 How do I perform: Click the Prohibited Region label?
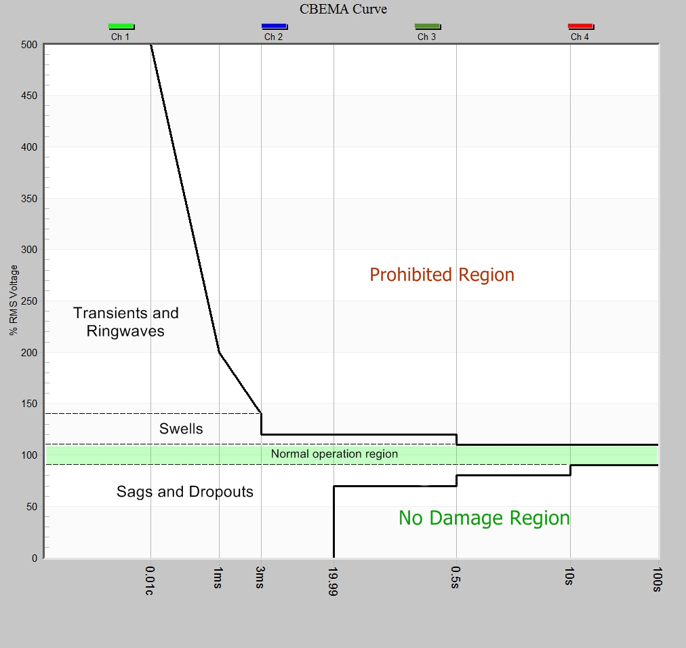[x=441, y=275]
